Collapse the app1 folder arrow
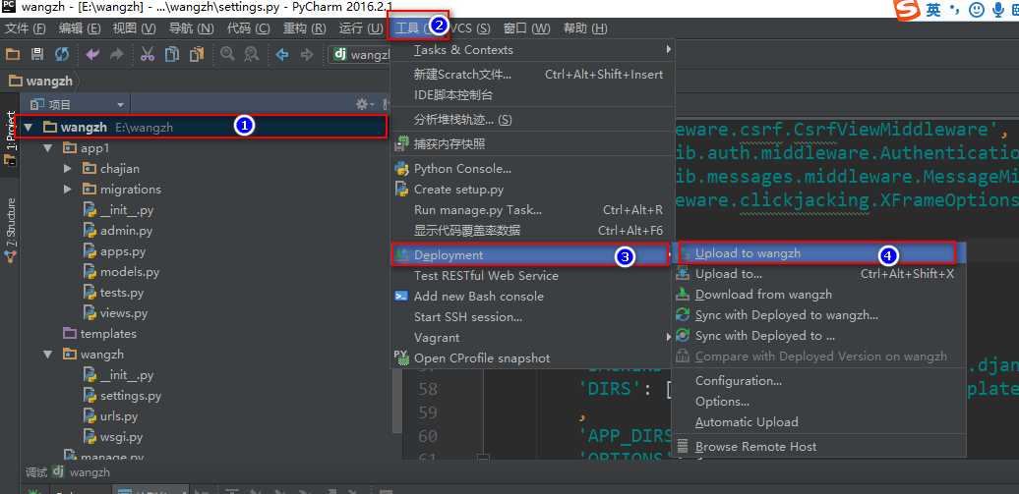Viewport: 1019px width, 494px height. pos(47,148)
